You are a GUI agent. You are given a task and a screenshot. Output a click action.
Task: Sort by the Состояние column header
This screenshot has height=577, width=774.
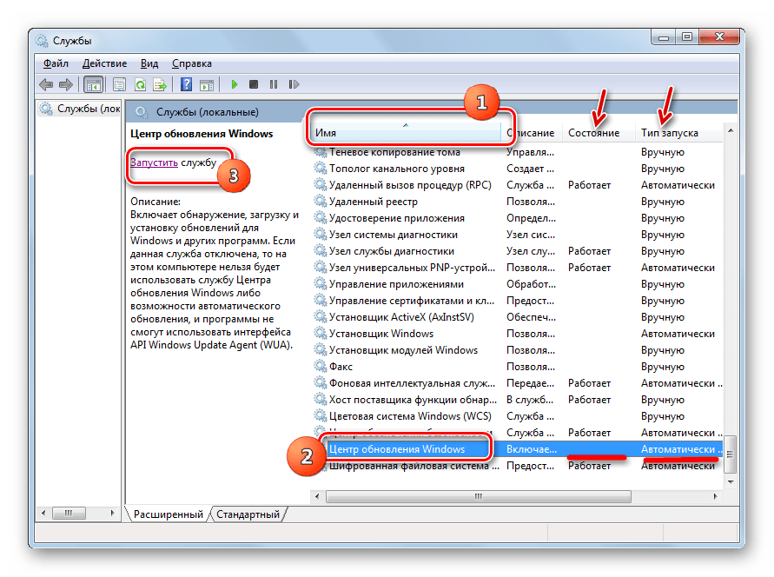click(593, 133)
